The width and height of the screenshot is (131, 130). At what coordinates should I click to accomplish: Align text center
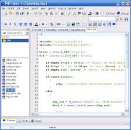pyautogui.click(x=26, y=24)
